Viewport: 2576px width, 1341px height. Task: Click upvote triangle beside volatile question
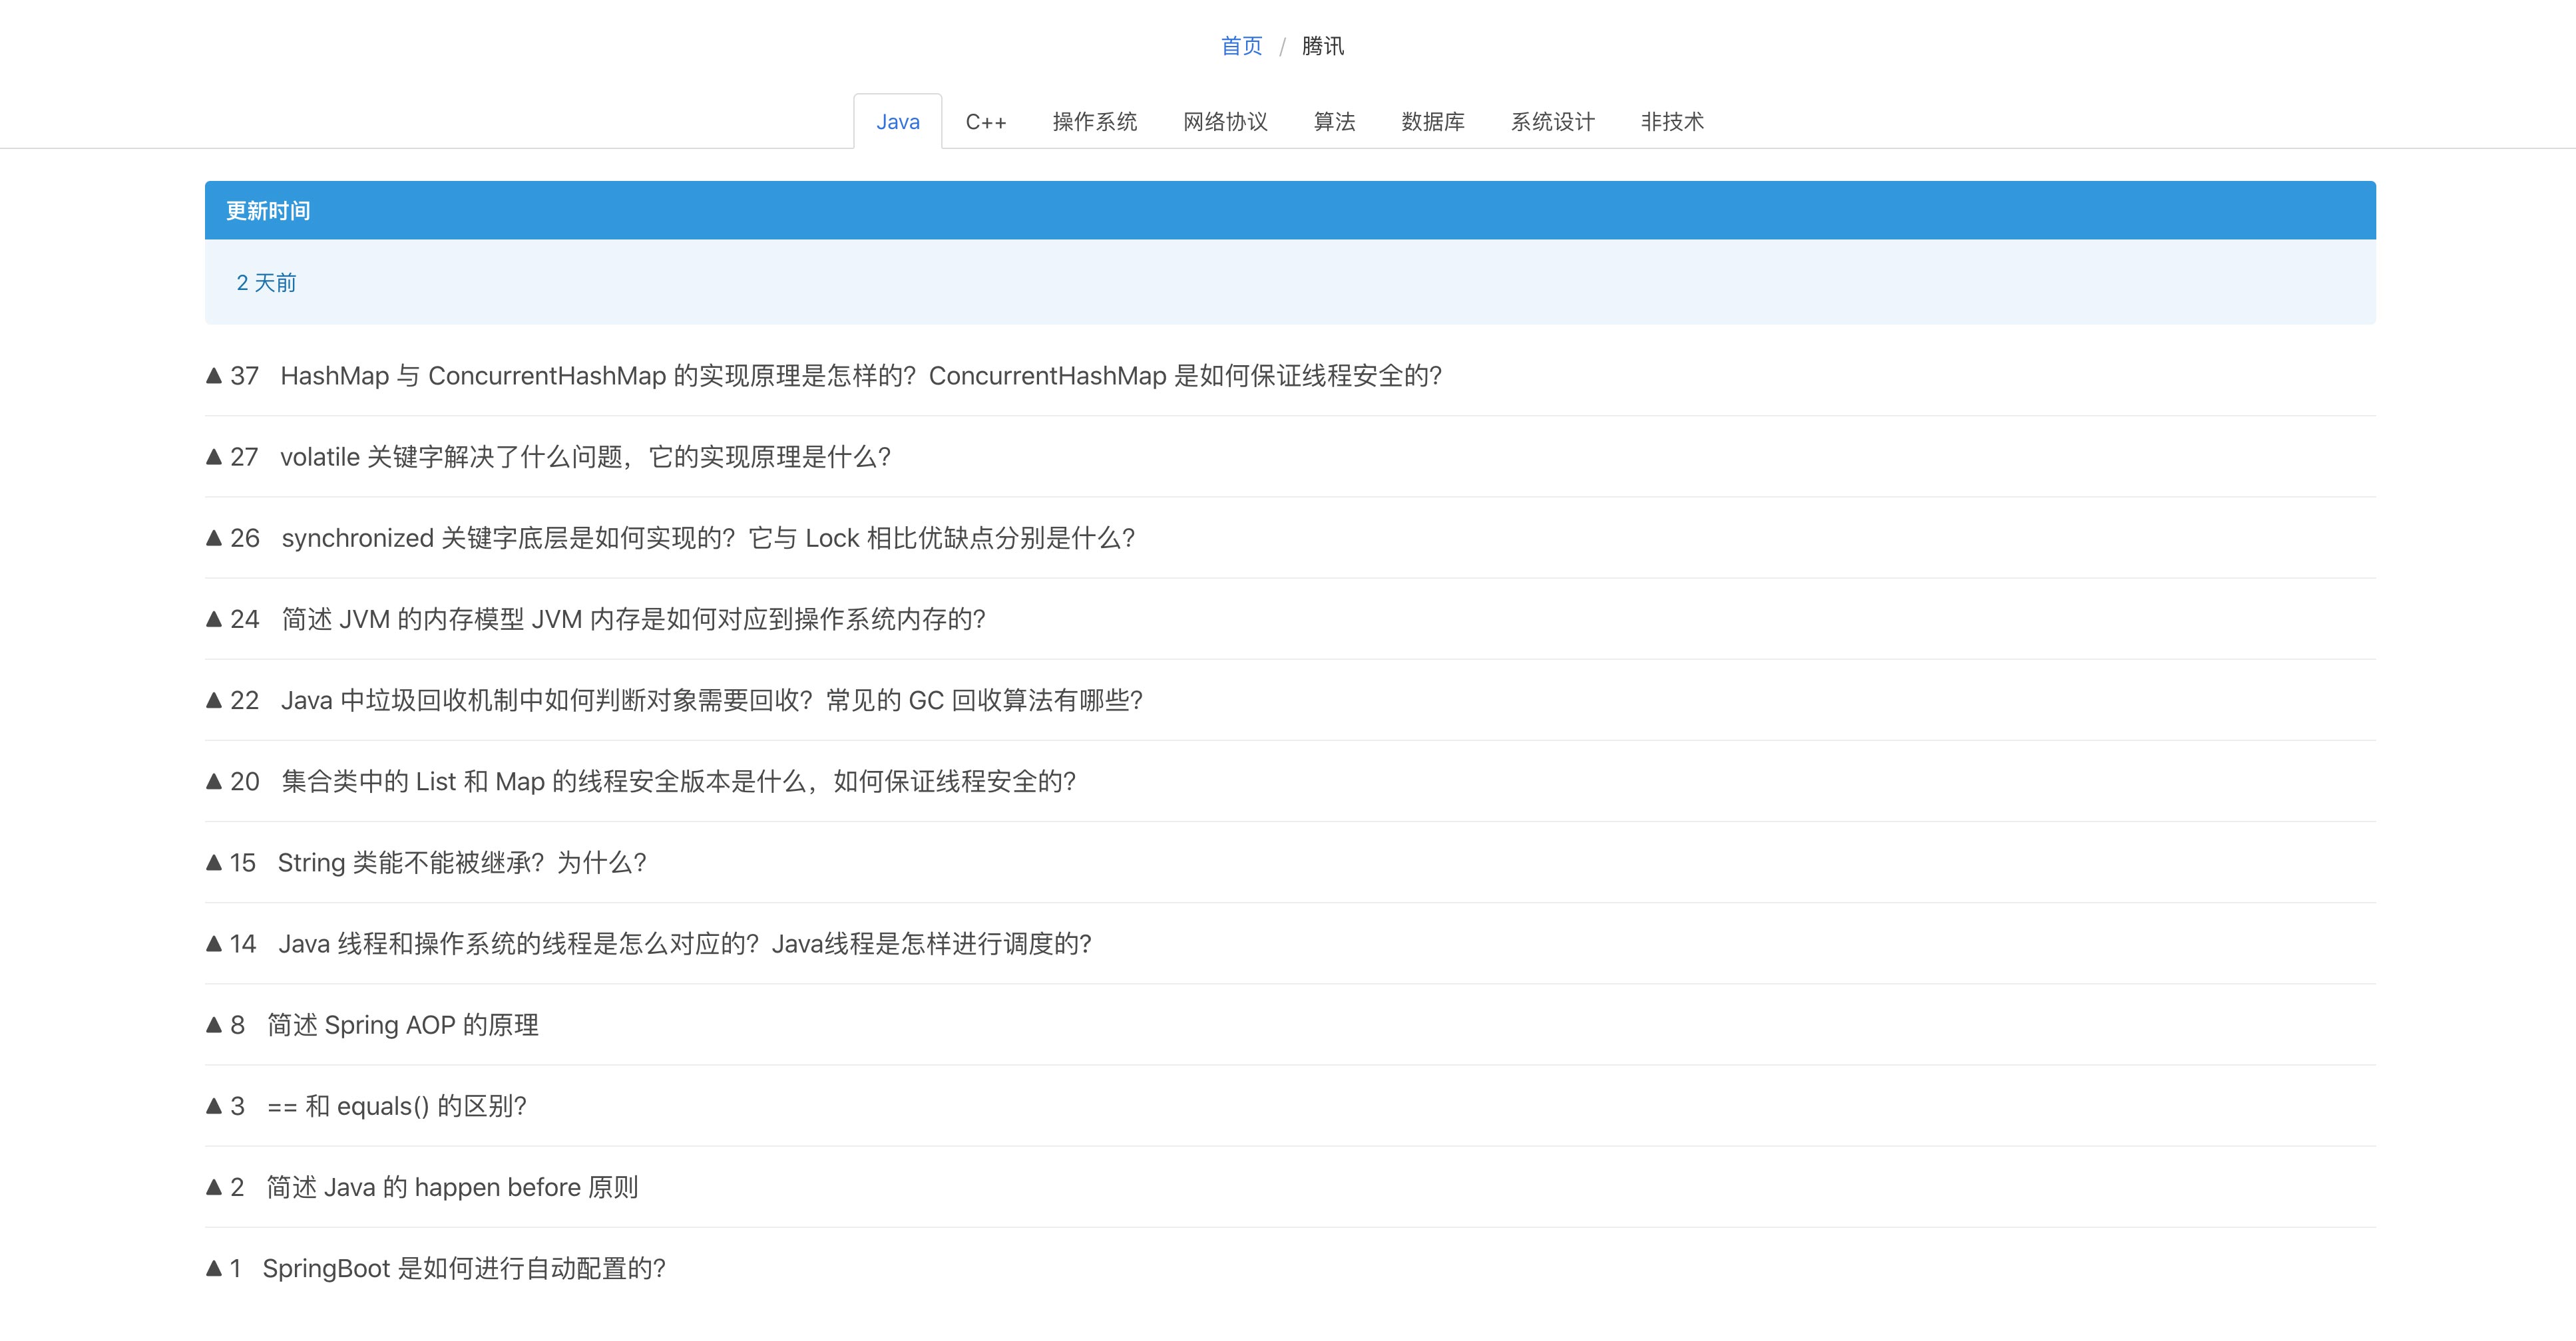click(214, 457)
